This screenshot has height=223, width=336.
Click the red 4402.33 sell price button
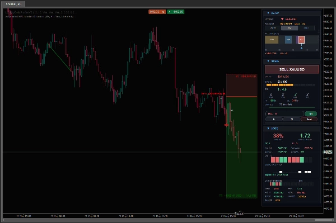click(157, 12)
